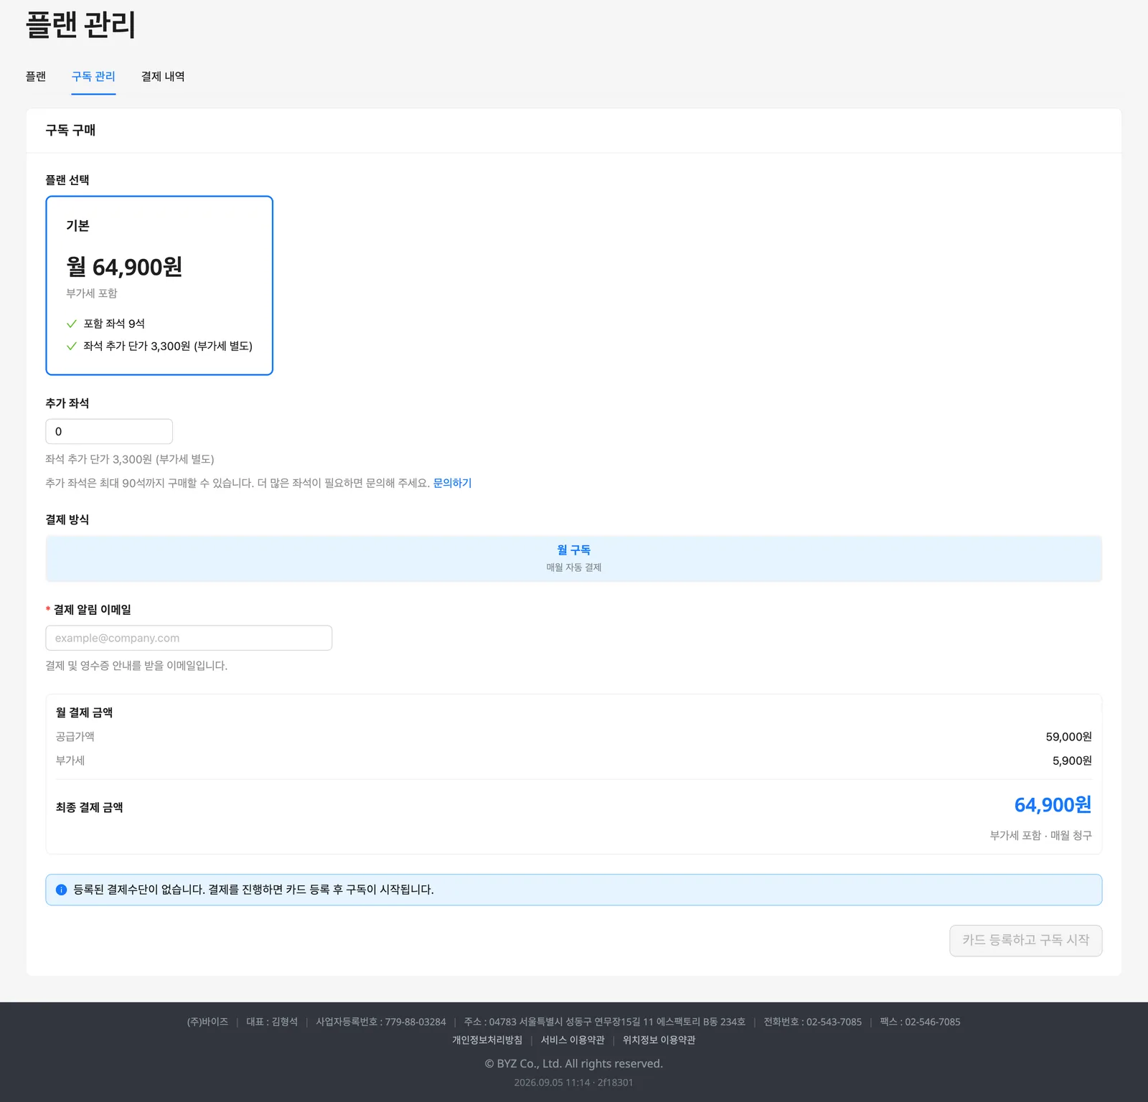Open the 구독 관리 tab

pyautogui.click(x=93, y=76)
